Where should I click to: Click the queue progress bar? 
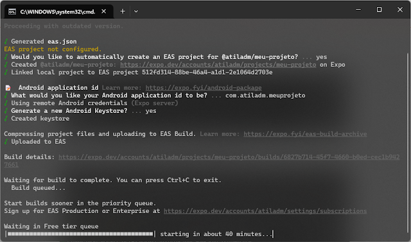point(80,234)
